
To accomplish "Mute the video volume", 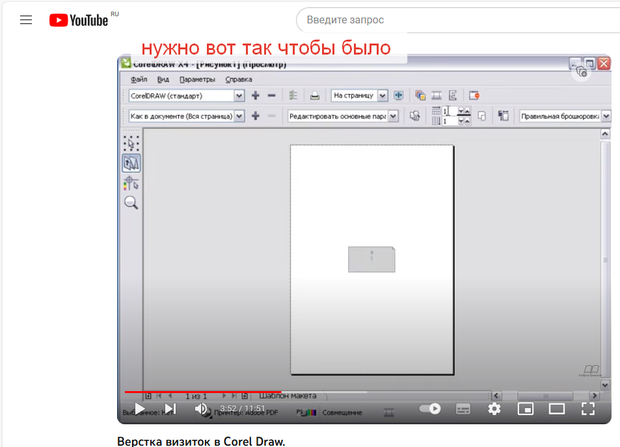I will coord(202,409).
